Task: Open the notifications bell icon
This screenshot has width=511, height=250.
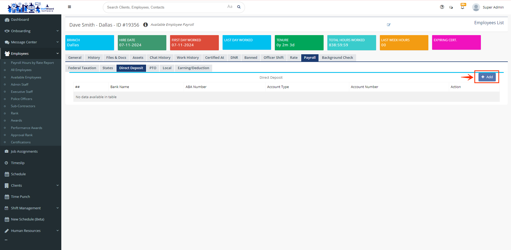Action: point(462,7)
